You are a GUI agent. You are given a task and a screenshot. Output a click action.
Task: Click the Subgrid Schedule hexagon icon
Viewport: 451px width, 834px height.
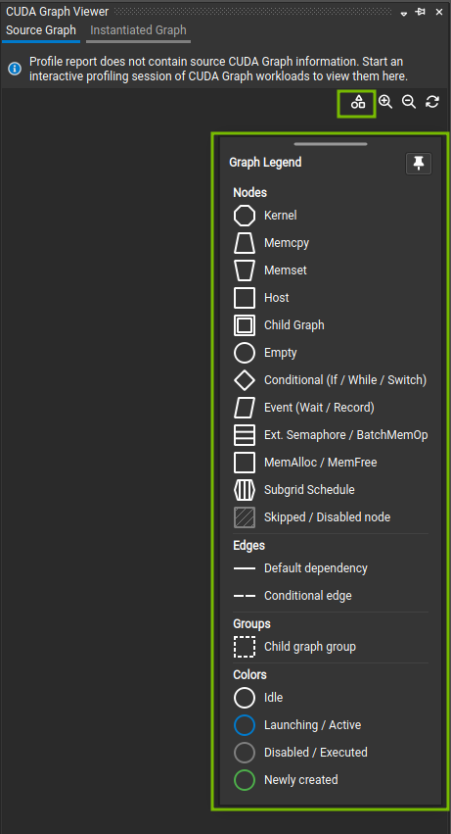coord(245,490)
